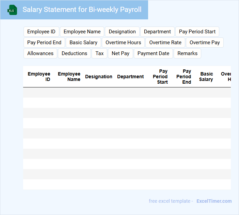Select the Overtime Pay tag
This screenshot has width=239, height=215.
coord(205,43)
